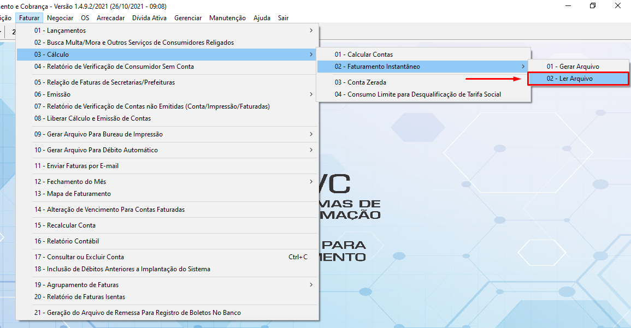631x328 pixels.
Task: Open the Negociar menu
Action: [x=60, y=18]
